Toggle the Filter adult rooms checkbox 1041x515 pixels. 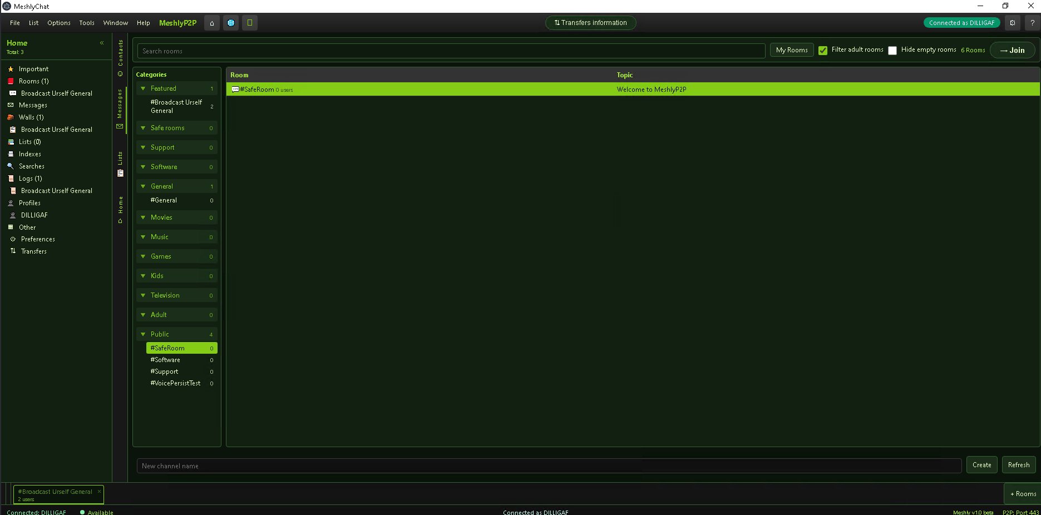823,51
